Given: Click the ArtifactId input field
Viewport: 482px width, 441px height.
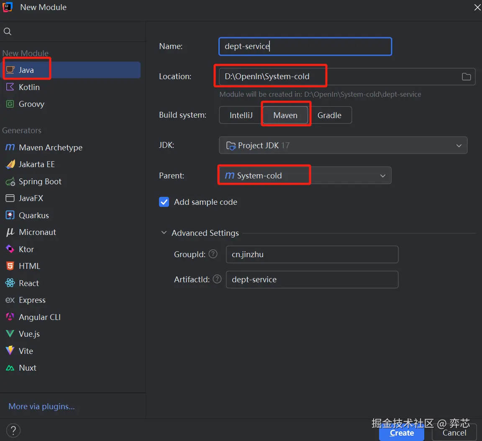Looking at the screenshot, I should [312, 279].
